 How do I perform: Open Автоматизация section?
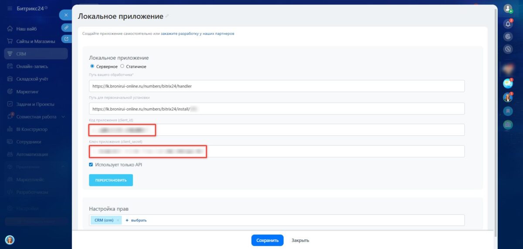(32, 154)
